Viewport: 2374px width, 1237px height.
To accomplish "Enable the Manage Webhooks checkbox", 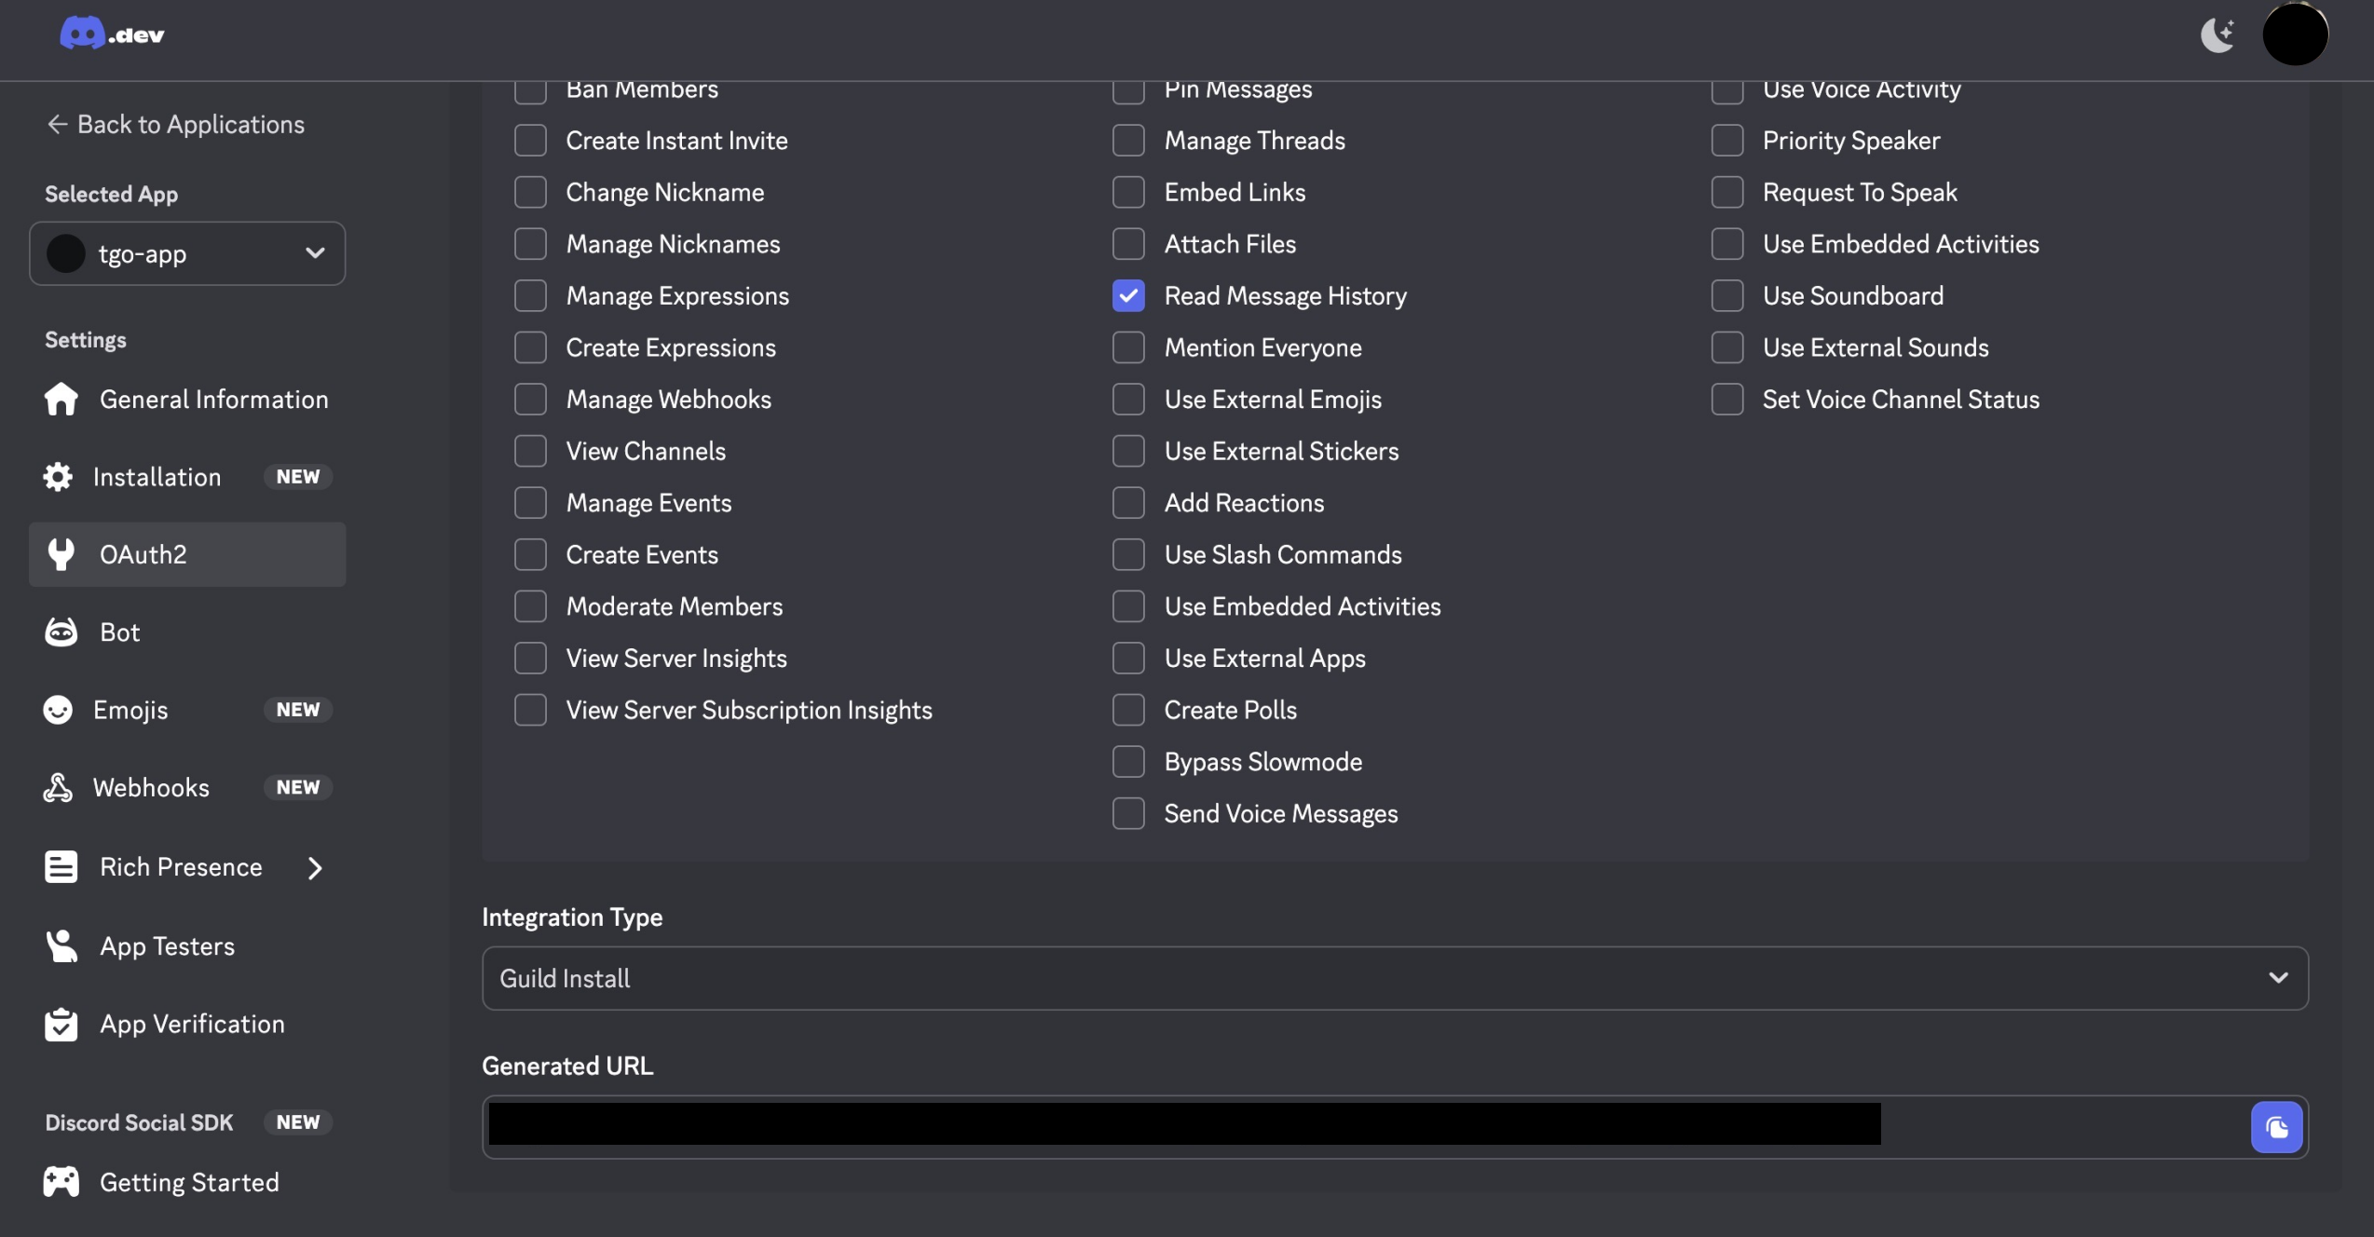I will (531, 400).
